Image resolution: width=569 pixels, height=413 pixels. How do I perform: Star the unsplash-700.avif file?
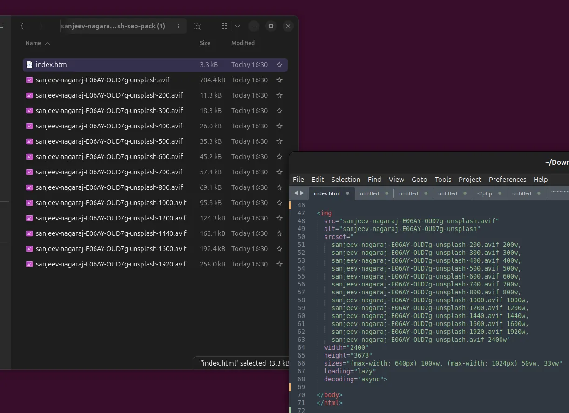tap(279, 172)
